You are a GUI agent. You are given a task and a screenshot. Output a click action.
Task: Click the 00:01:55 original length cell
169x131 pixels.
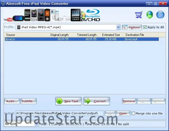(63, 39)
